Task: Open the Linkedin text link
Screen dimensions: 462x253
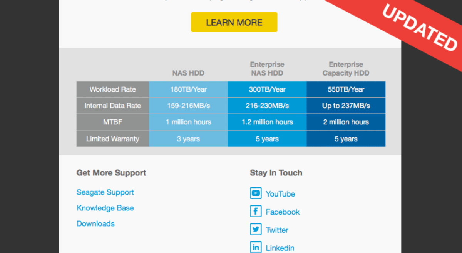Action: pyautogui.click(x=280, y=248)
